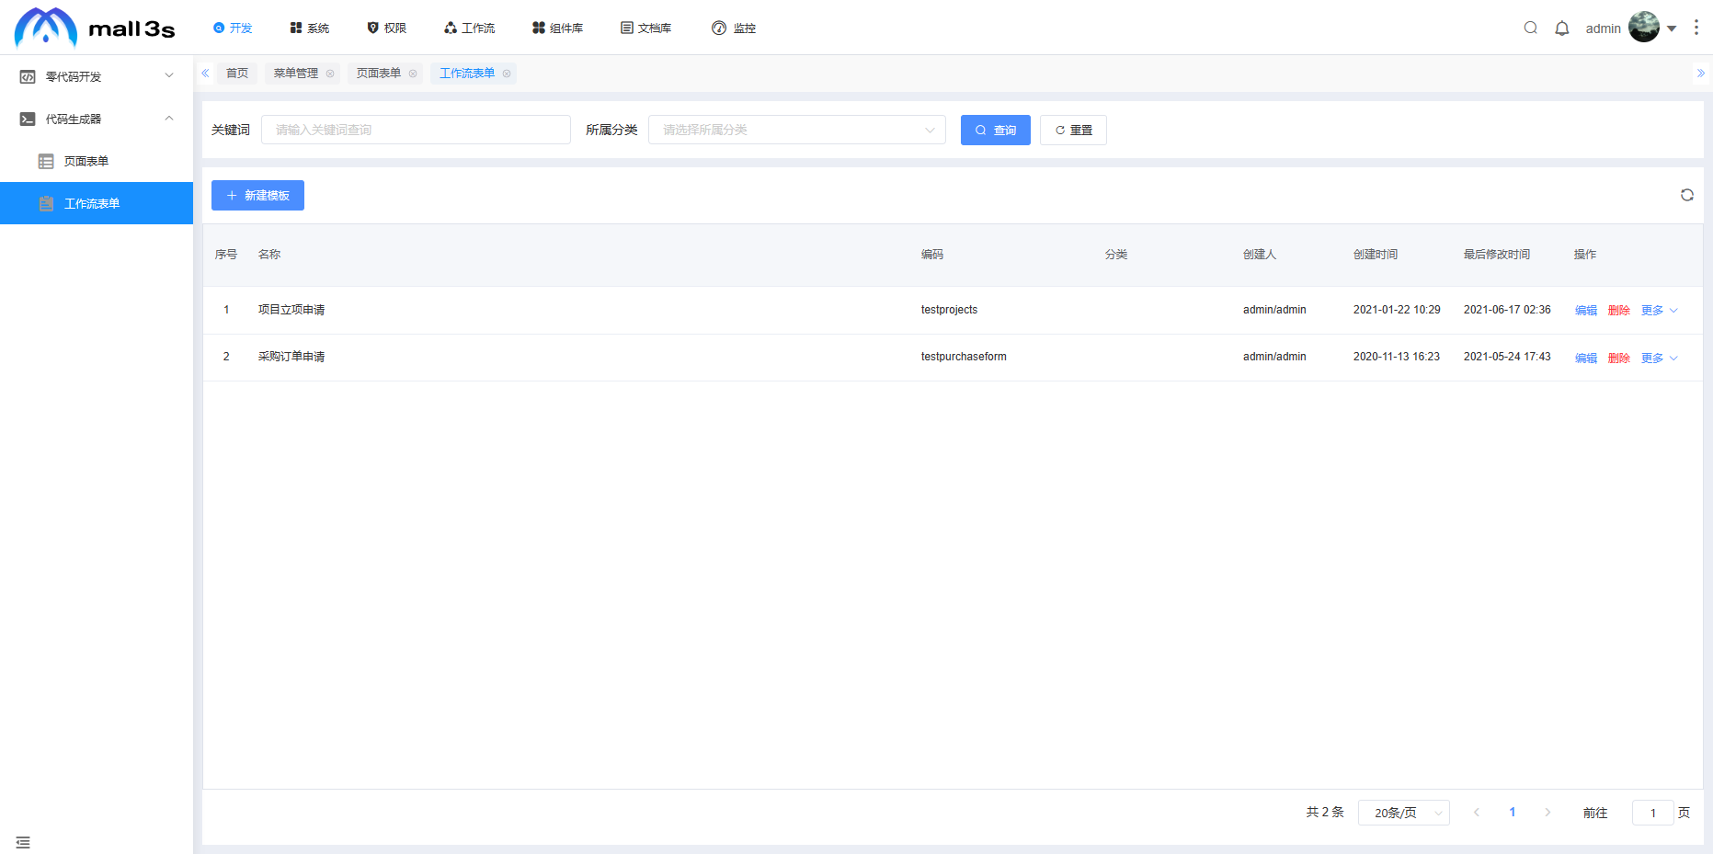Switch to 工作流表单 tab
This screenshot has width=1713, height=854.
point(467,74)
